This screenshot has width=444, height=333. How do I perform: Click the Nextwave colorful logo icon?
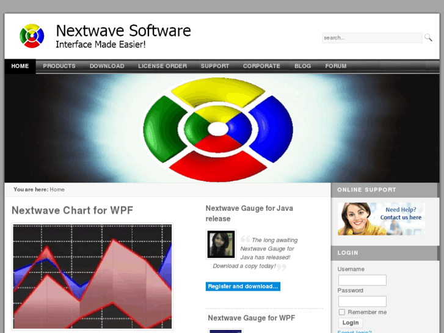coord(32,36)
